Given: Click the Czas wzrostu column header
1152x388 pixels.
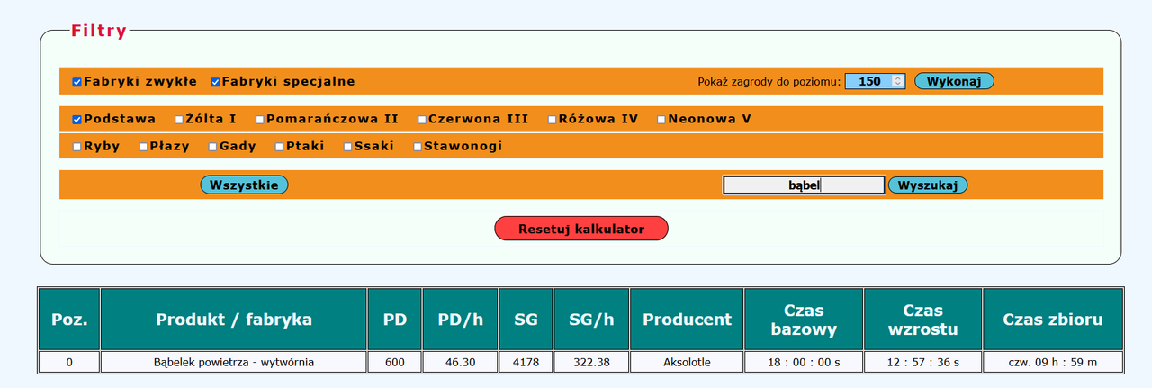Looking at the screenshot, I should point(922,320).
